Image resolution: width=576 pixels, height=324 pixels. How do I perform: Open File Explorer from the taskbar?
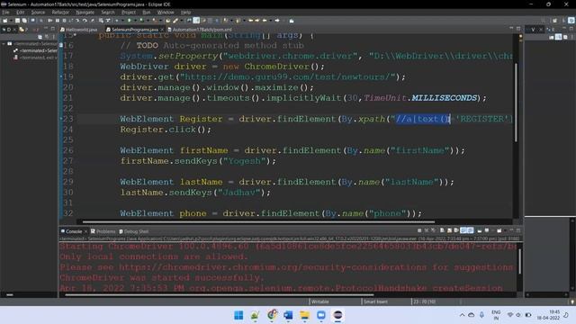(304, 315)
